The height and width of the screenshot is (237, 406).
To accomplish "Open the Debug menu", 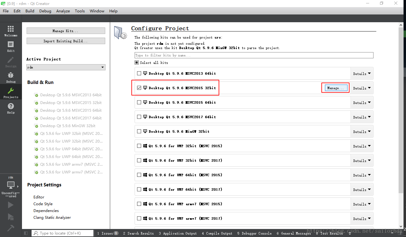I will click(45, 11).
